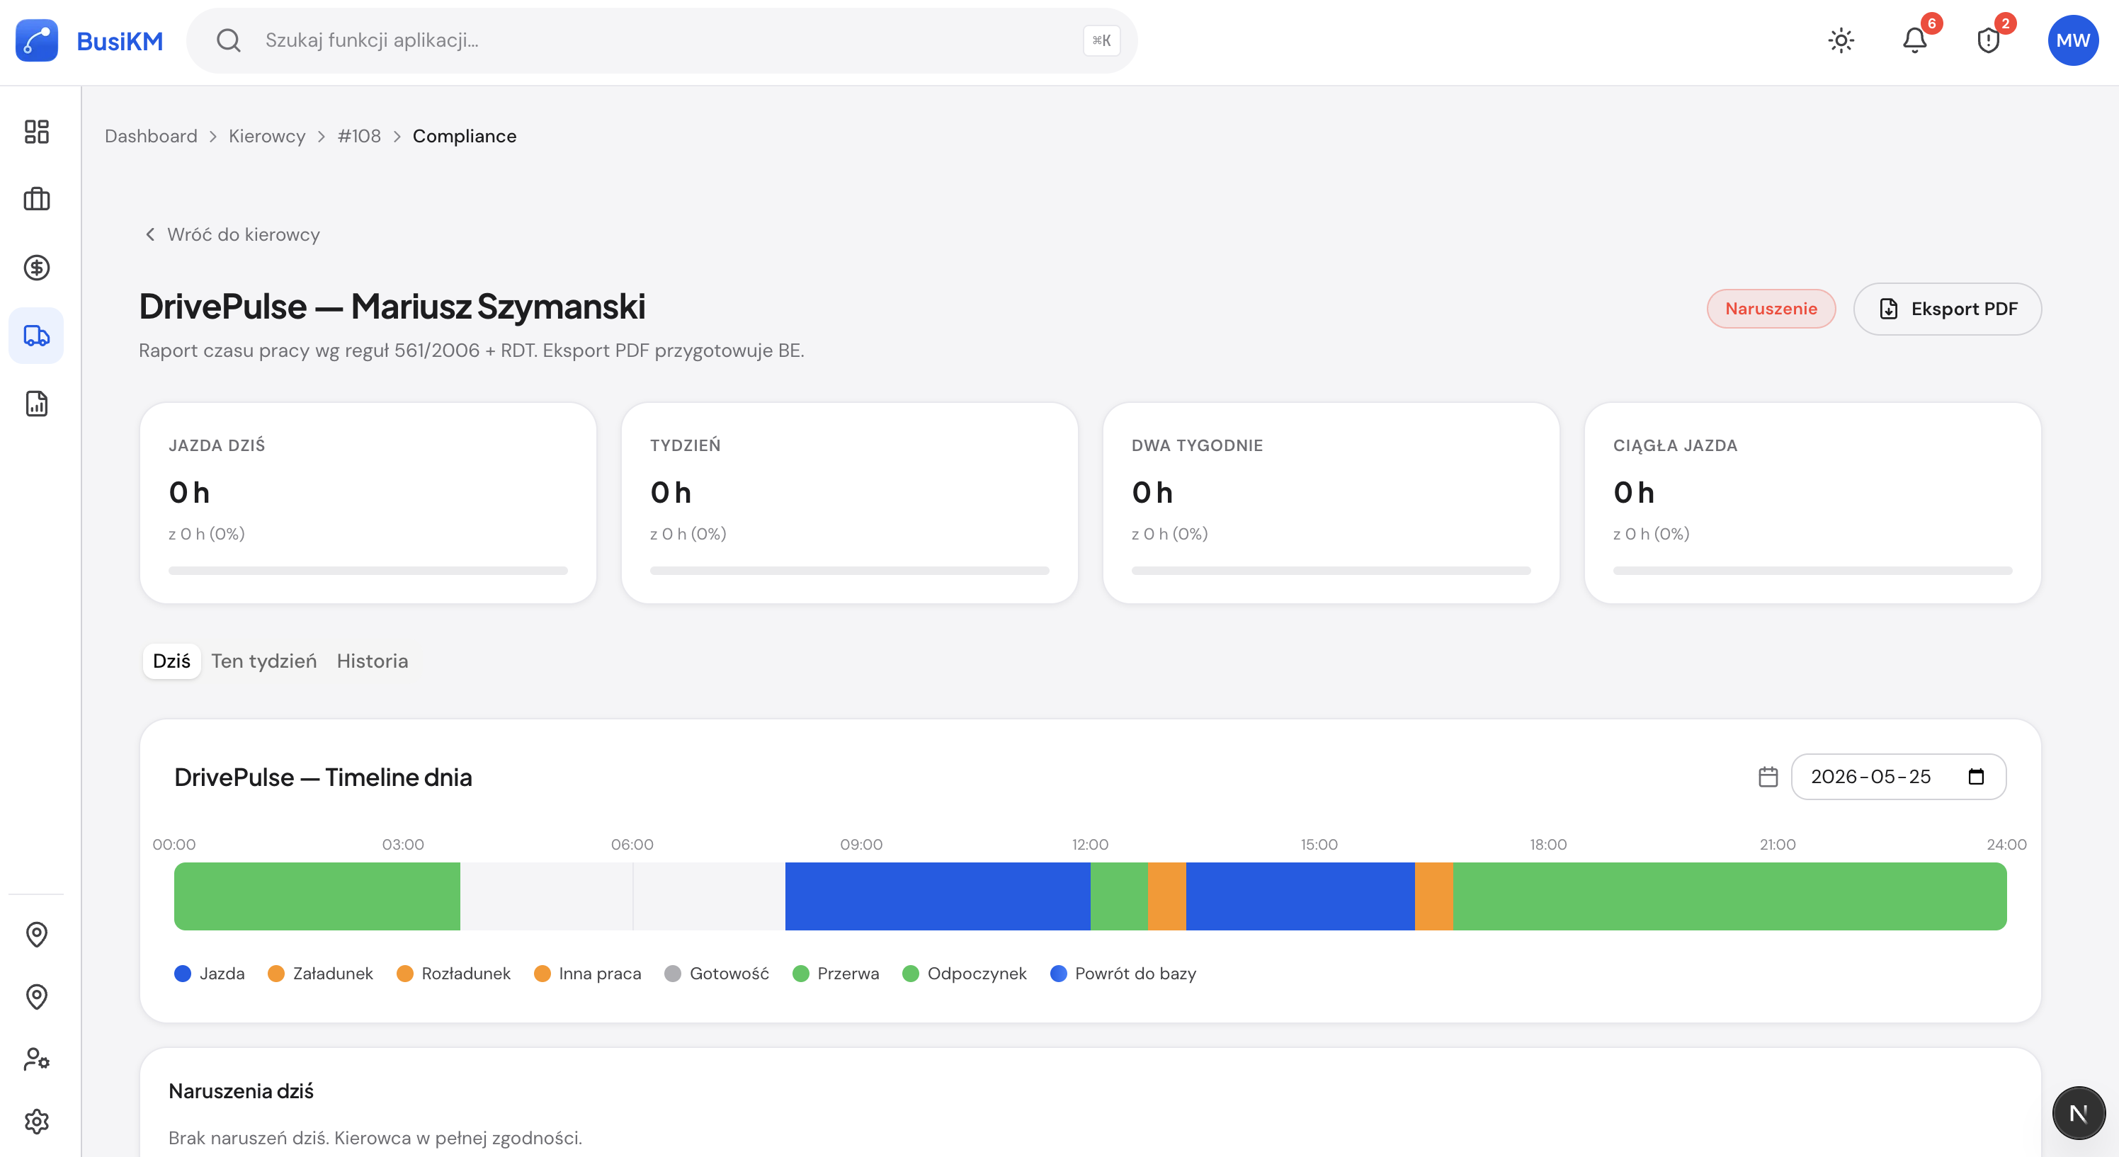Click orange timeline segment after 12:00
2119x1157 pixels.
(x=1166, y=896)
